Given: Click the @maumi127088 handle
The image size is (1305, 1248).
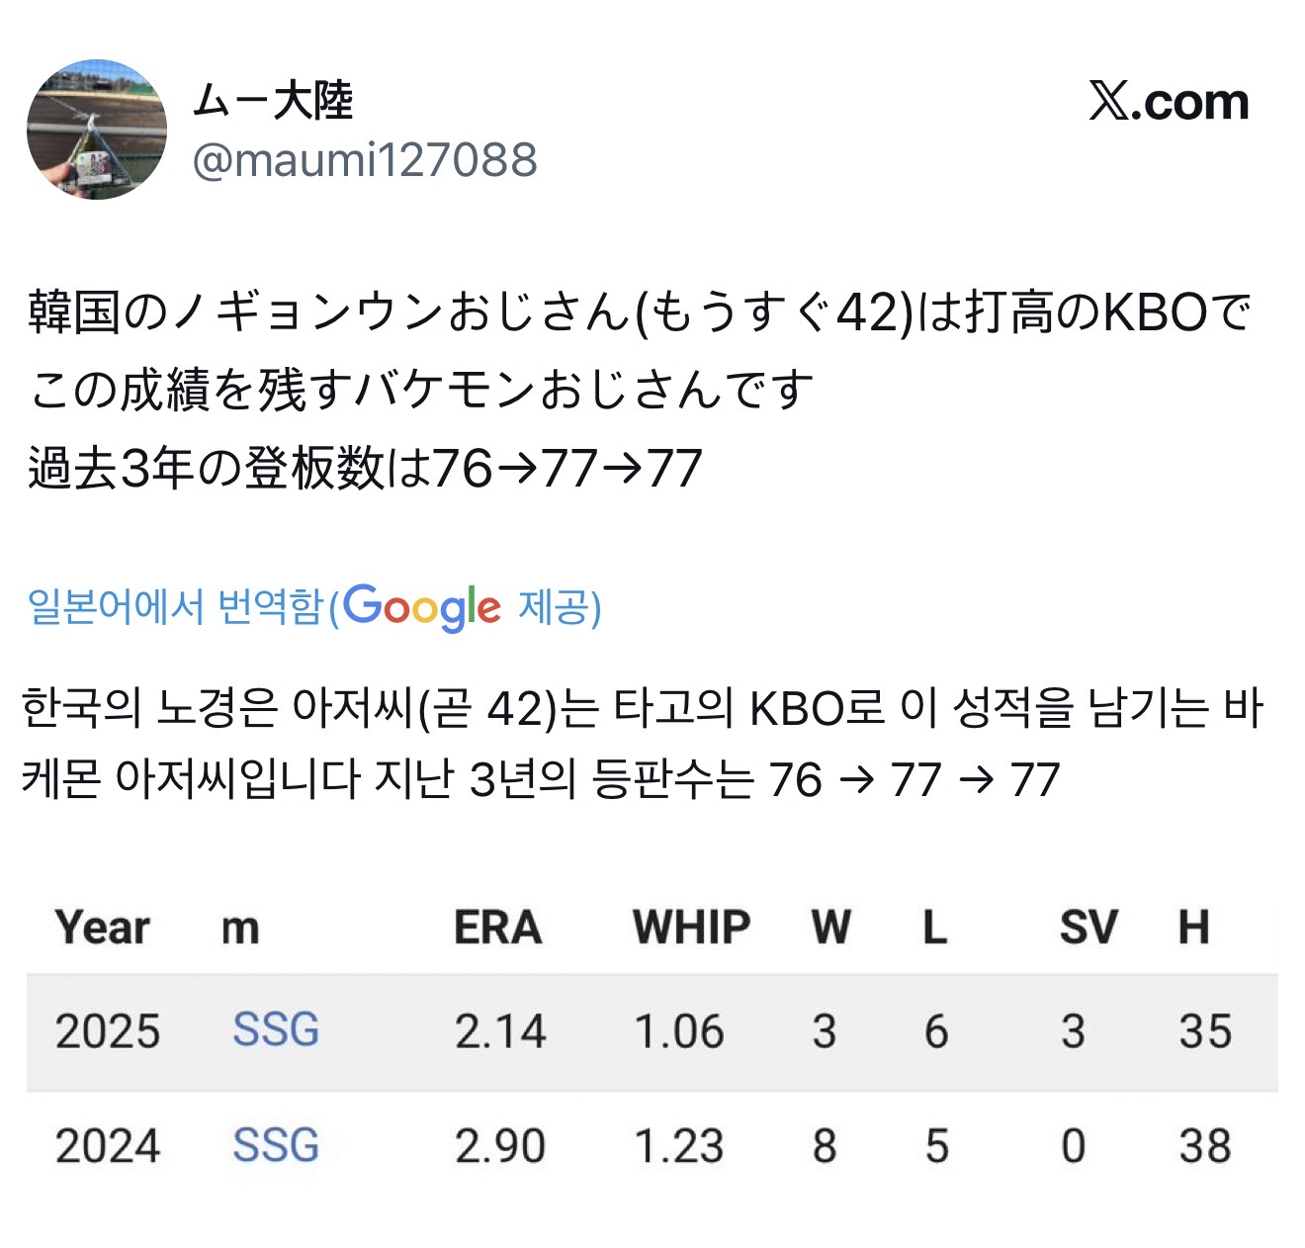Looking at the screenshot, I should click(x=365, y=160).
